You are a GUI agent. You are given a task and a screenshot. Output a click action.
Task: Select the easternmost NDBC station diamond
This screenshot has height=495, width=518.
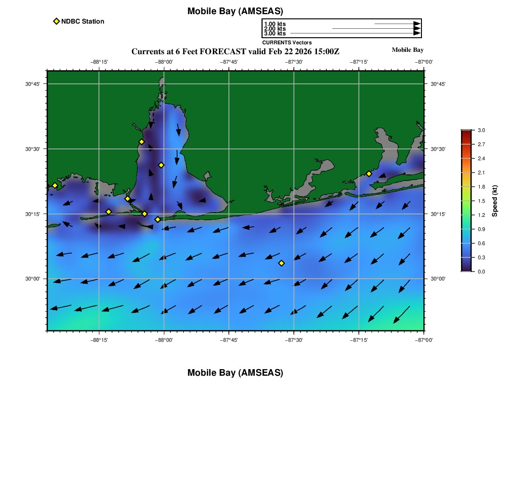pyautogui.click(x=369, y=173)
